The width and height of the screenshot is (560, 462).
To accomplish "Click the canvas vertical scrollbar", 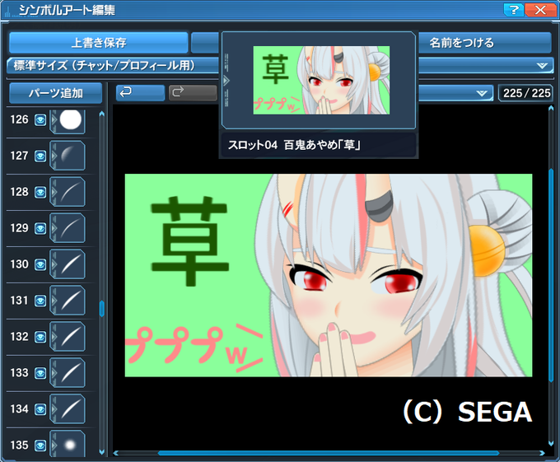I will tap(551, 276).
